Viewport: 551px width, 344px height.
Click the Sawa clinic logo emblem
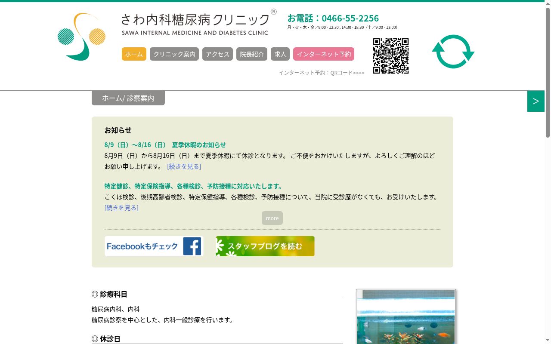tap(81, 37)
